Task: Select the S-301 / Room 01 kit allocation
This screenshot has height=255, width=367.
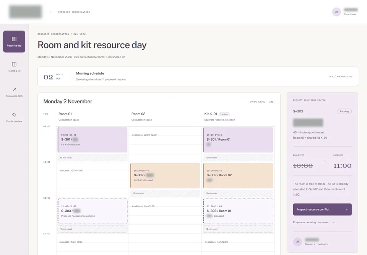Action: tap(238, 140)
